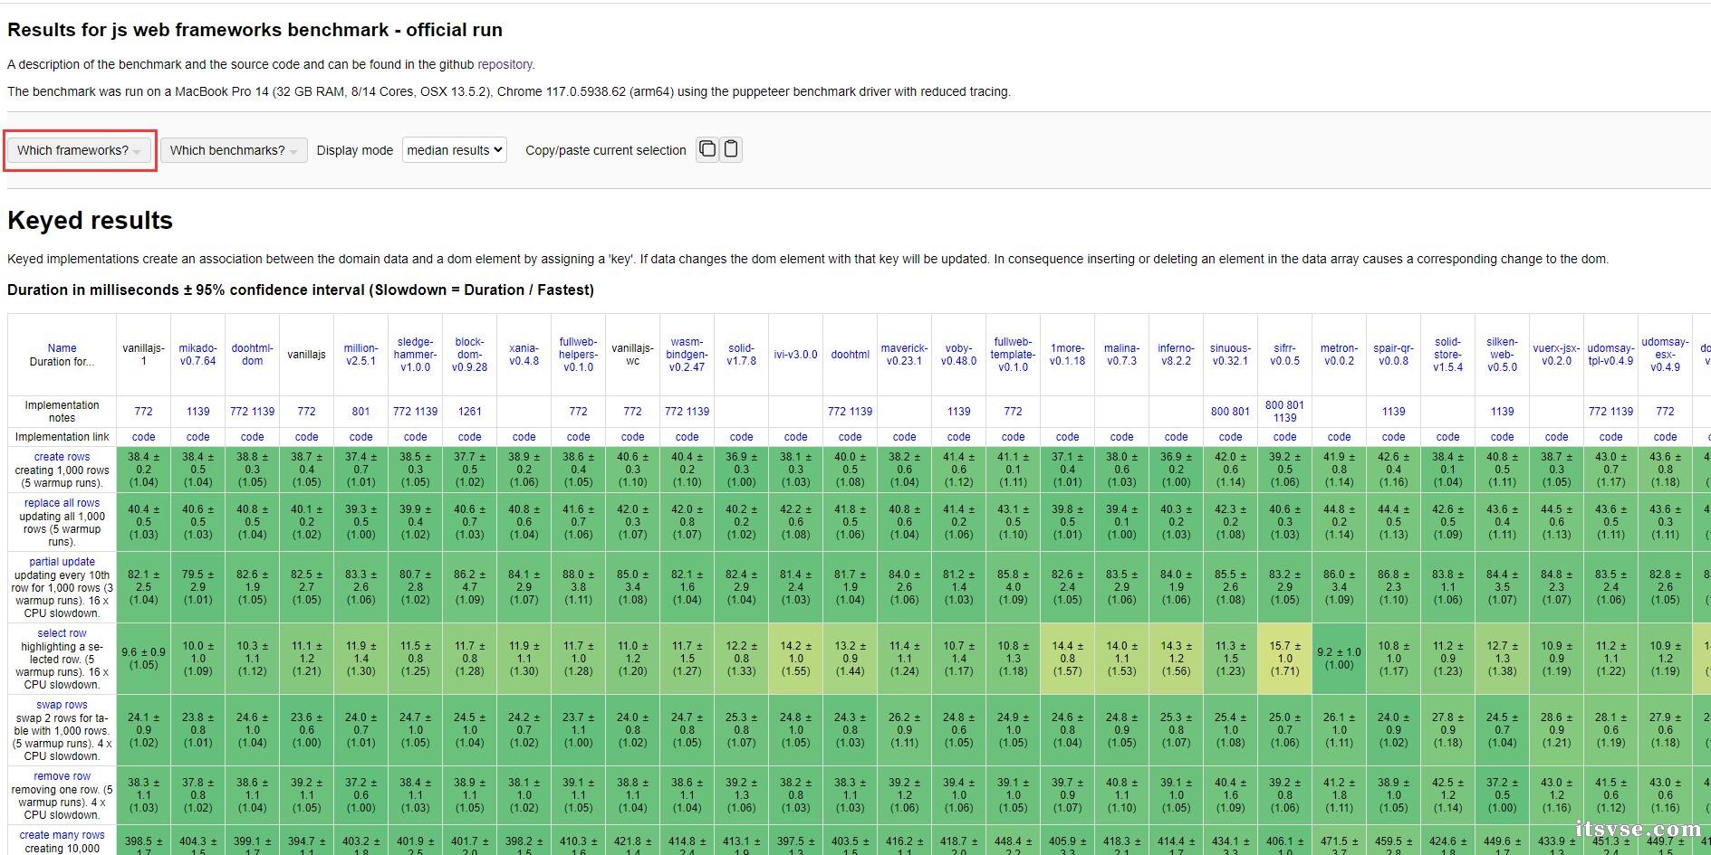
Task: Open the block-dom-v0.9.28 framework header link
Action: pyautogui.click(x=469, y=355)
